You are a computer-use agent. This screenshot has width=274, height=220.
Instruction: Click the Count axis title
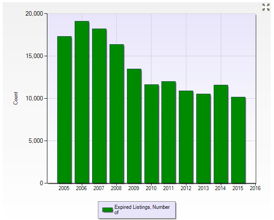tap(16, 98)
